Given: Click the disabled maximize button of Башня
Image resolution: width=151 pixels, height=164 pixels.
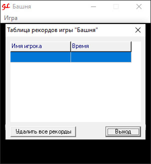Looking at the screenshot, I should pyautogui.click(x=116, y=7).
